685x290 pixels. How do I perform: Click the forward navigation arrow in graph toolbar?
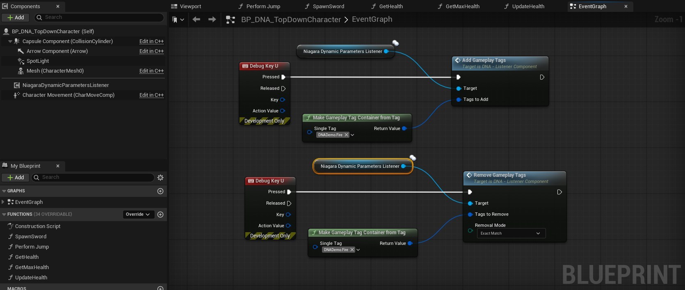212,19
